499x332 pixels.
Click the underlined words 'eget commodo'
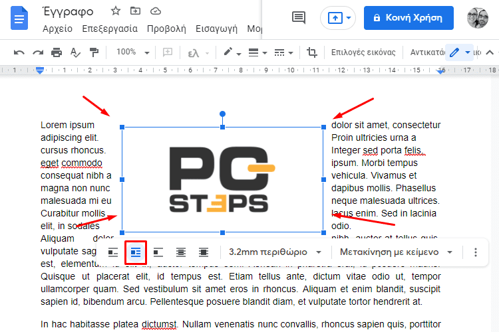71,163
